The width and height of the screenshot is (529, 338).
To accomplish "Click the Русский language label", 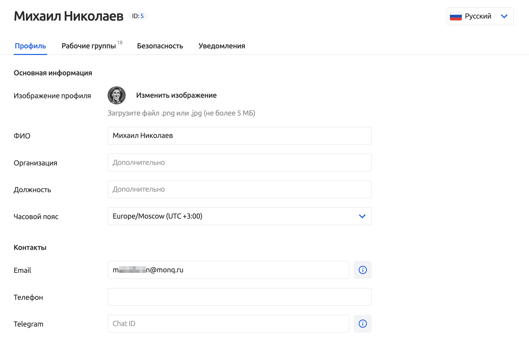I will point(478,16).
